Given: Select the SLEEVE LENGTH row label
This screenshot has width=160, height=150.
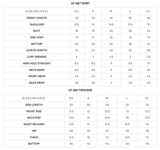Looking at the screenshot, I should [37, 50].
